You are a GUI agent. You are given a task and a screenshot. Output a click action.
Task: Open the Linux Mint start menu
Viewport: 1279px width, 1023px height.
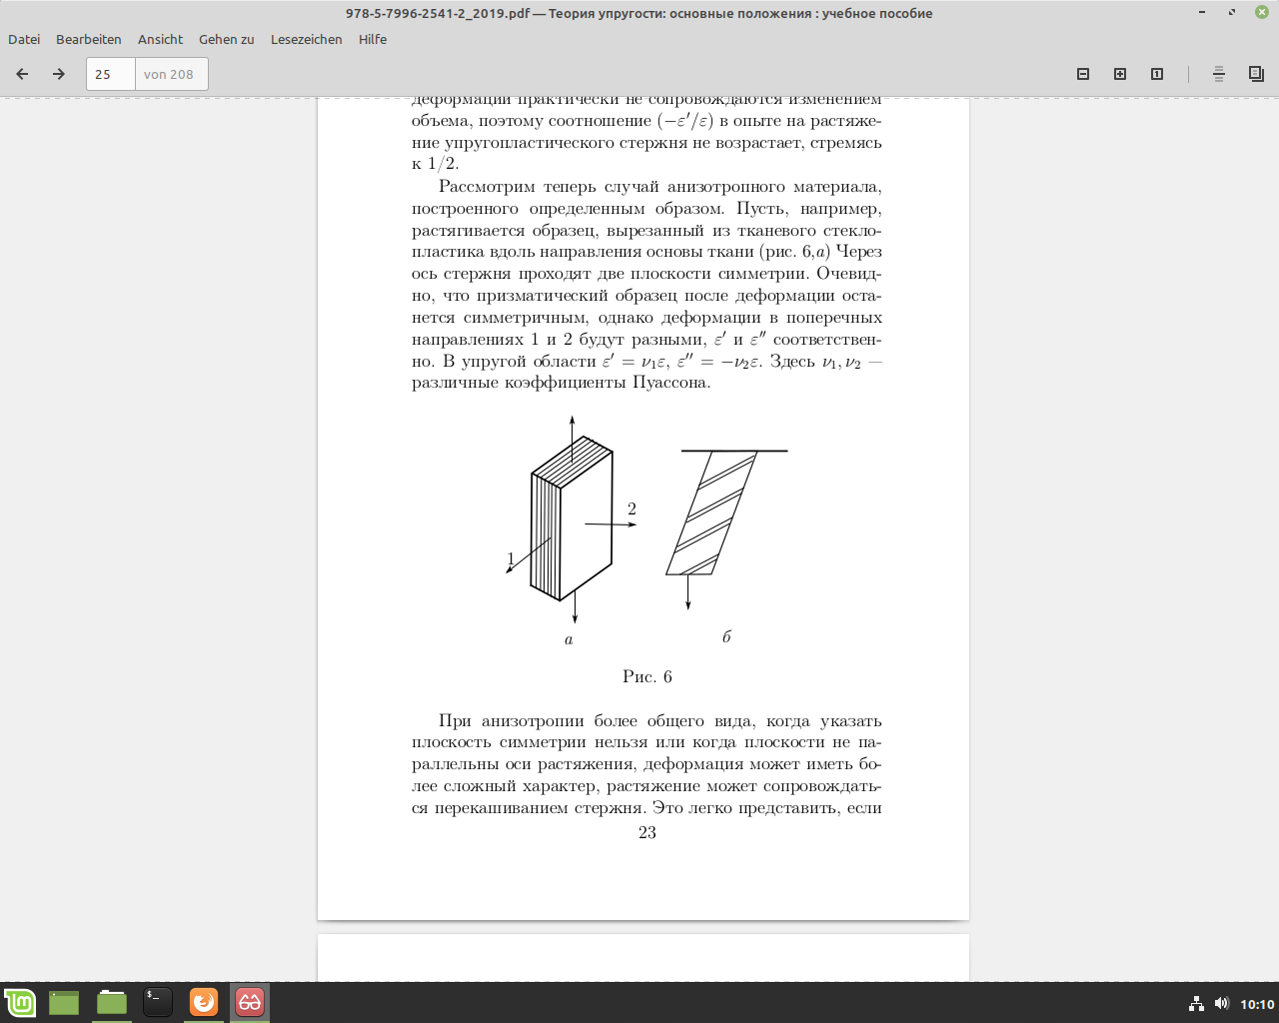[x=20, y=1002]
